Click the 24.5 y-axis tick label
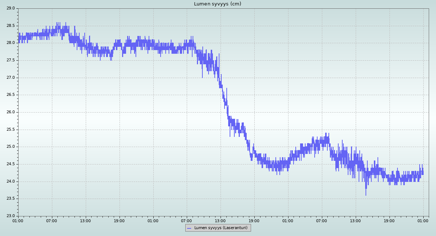This screenshot has height=236, width=436. (x=11, y=164)
